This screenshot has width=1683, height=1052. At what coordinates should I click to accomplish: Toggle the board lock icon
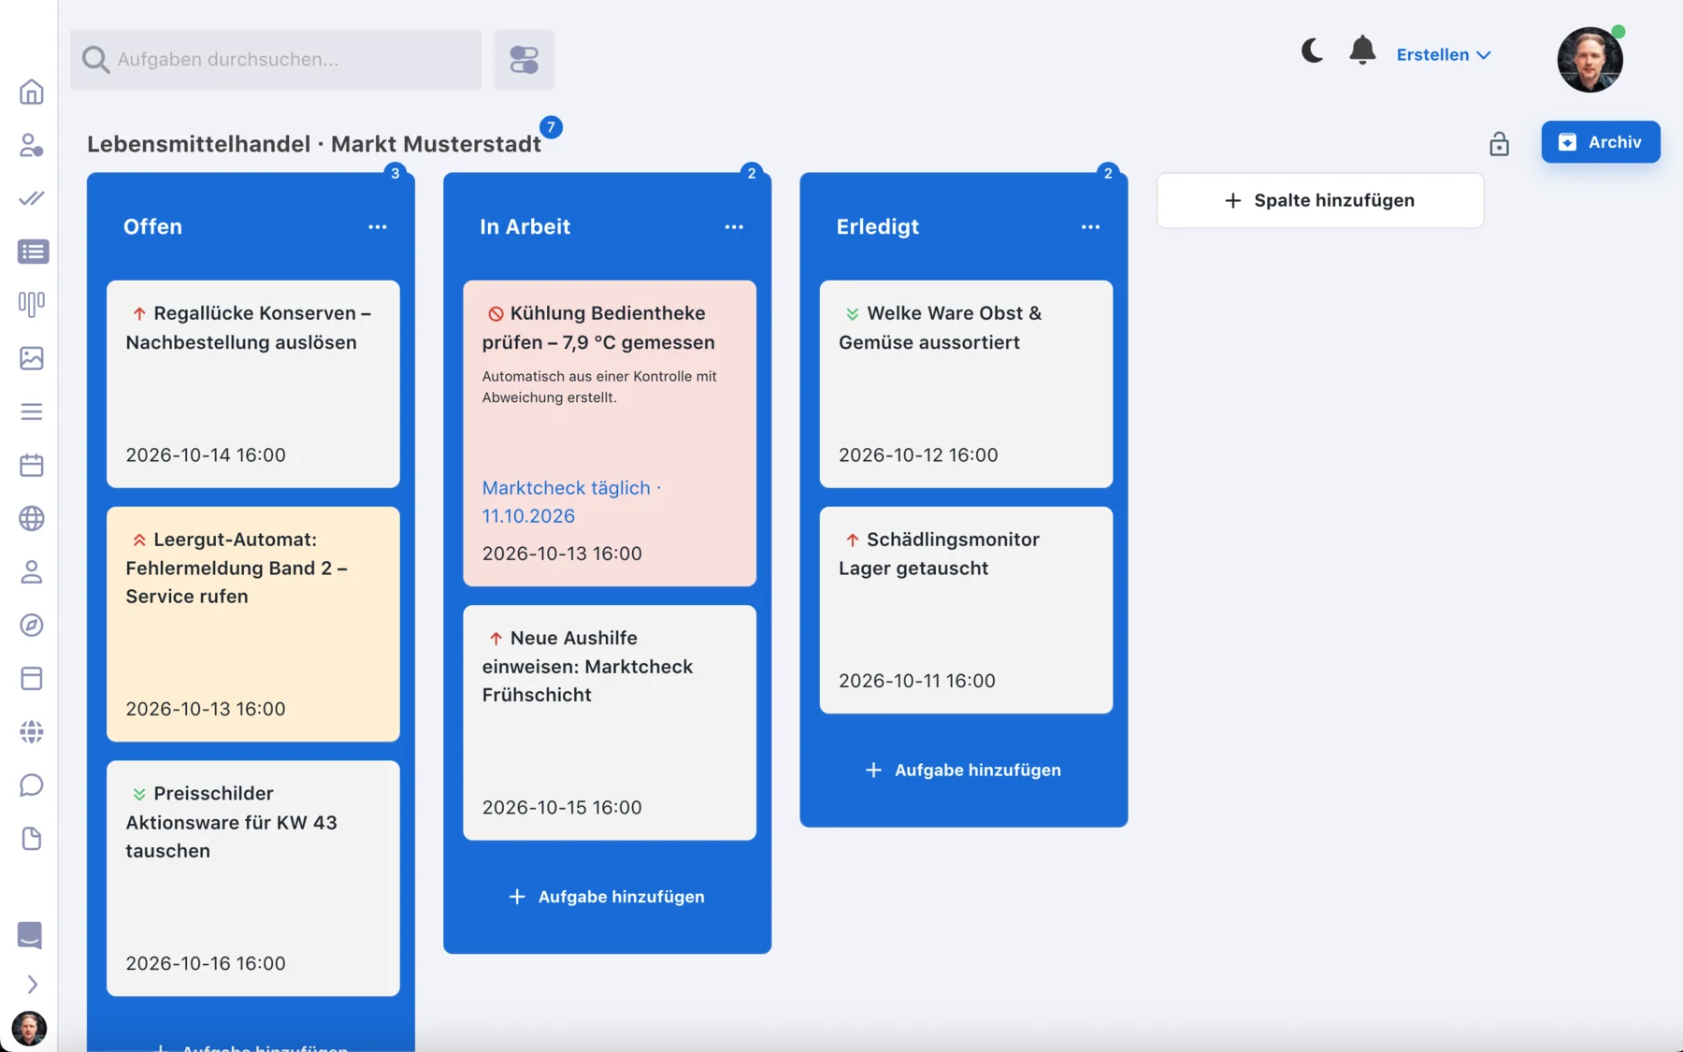[x=1499, y=143]
